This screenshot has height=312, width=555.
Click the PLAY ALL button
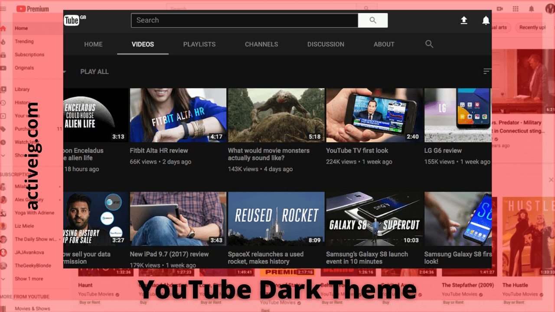[95, 71]
